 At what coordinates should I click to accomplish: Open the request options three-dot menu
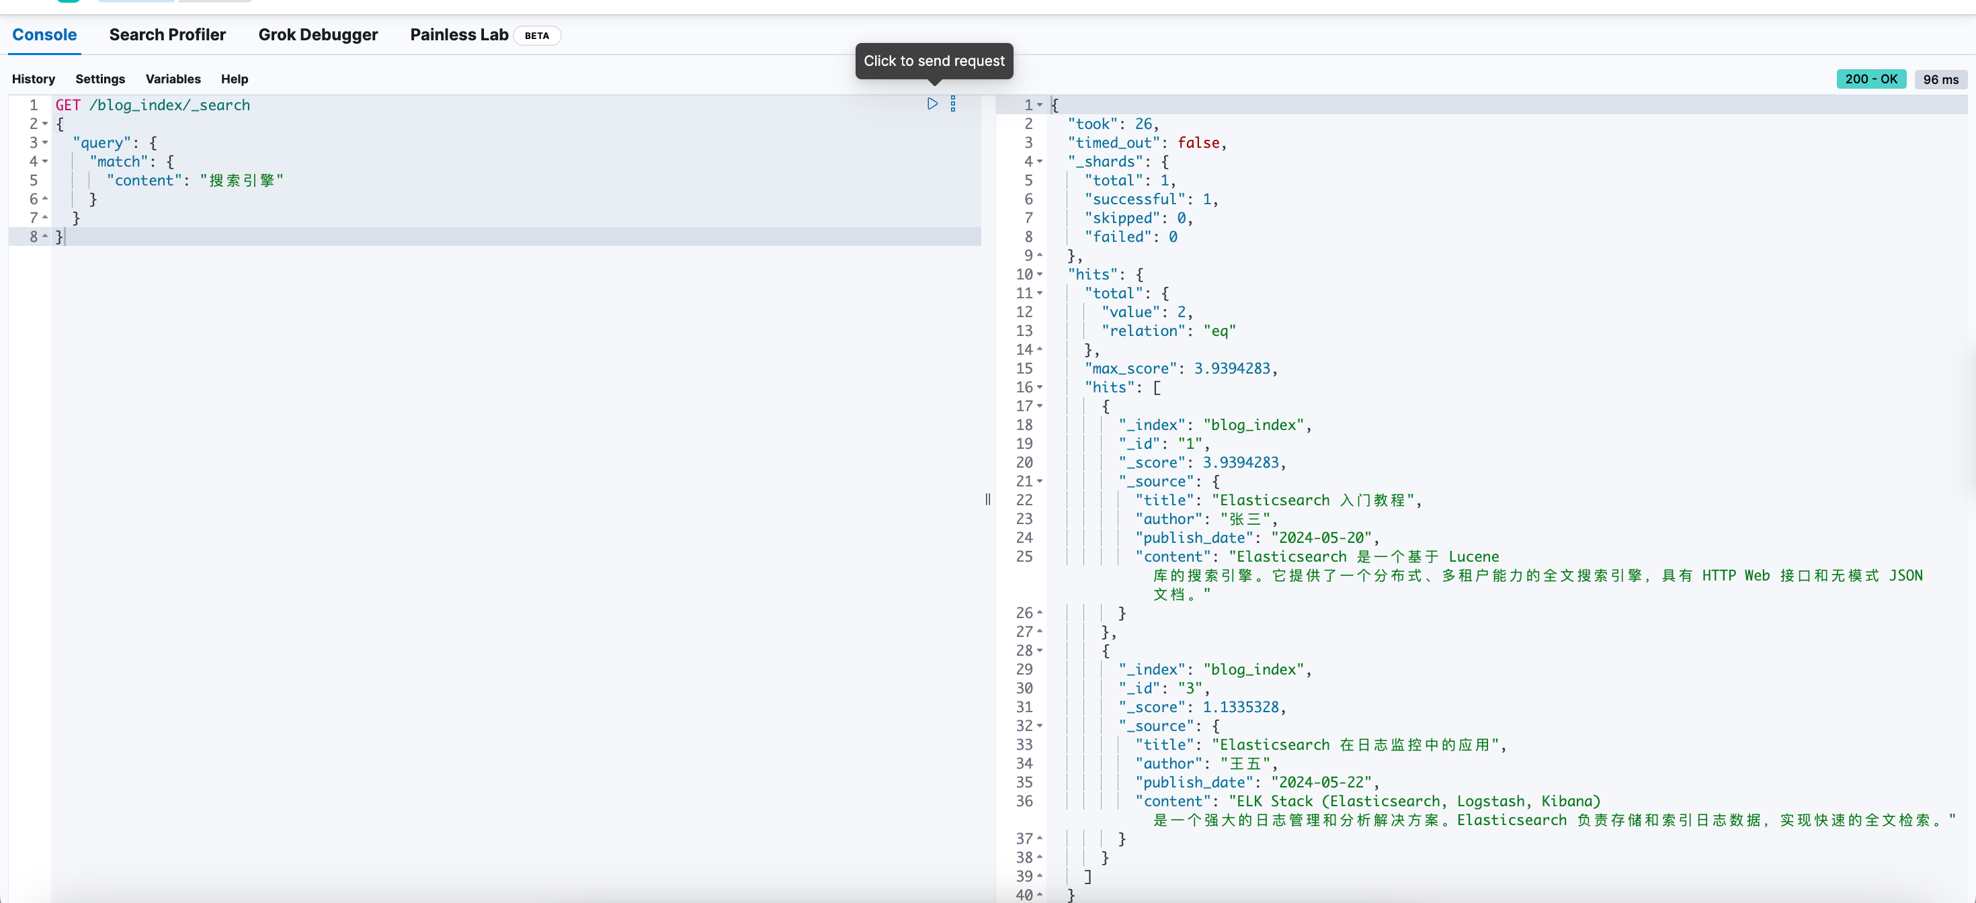coord(953,103)
